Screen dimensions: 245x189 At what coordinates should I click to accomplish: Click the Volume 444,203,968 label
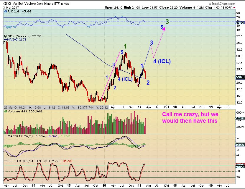[x=25, y=112]
